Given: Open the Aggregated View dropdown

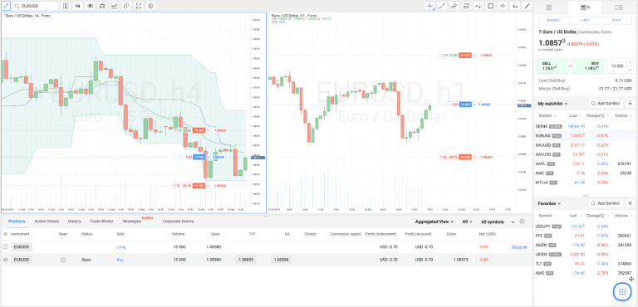Looking at the screenshot, I should 434,222.
